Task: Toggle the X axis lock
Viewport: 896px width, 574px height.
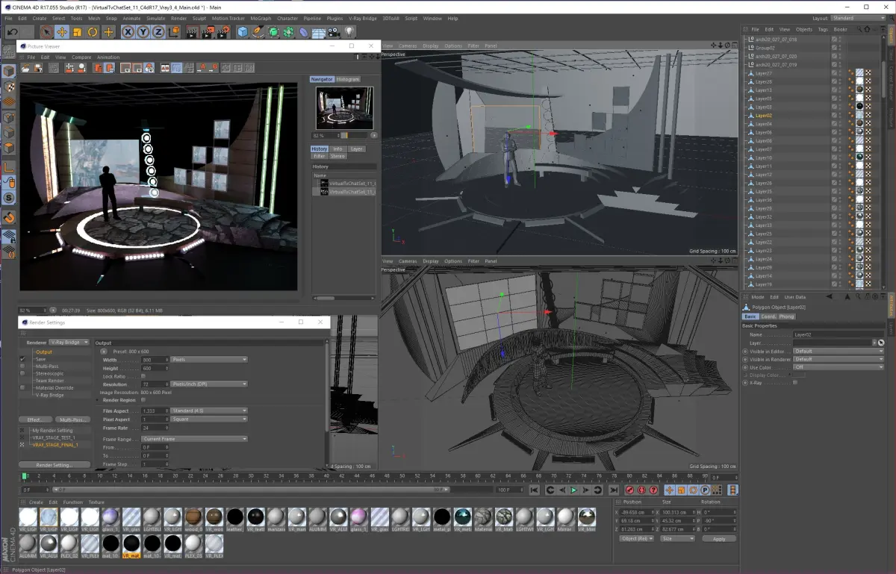Action: pos(128,32)
